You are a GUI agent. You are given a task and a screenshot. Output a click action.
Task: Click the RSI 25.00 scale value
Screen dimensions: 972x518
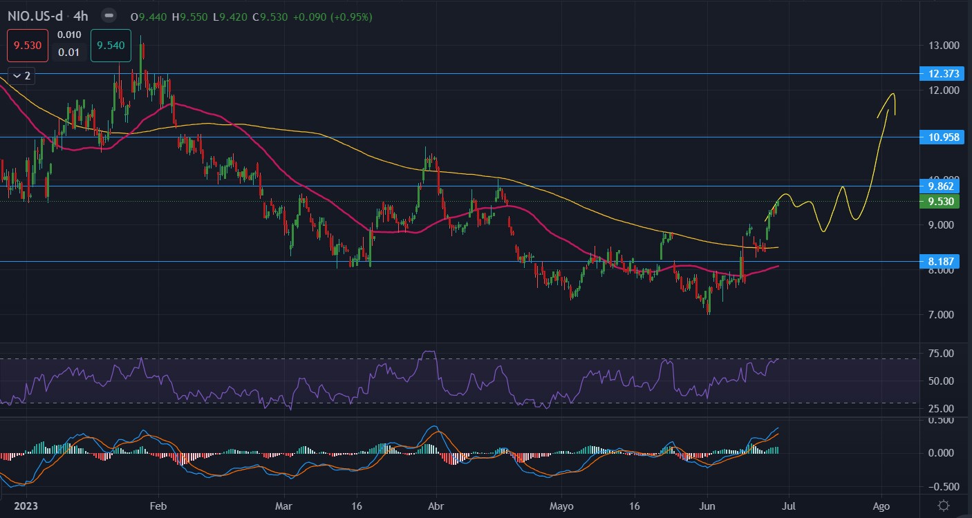(942, 408)
